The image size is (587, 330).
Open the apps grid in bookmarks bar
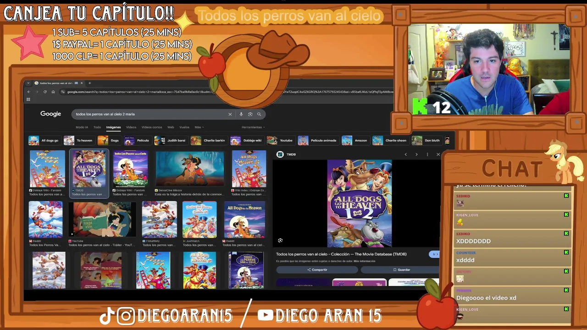pyautogui.click(x=28, y=99)
